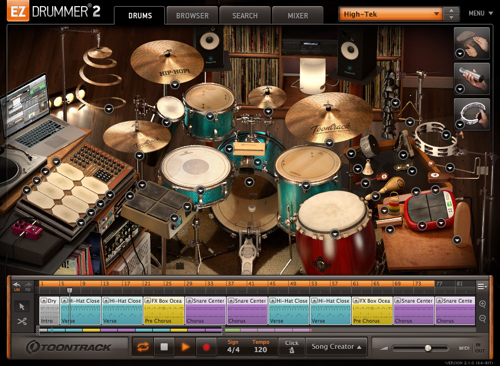Select the Chorus block starting at bar 29
The height and width of the screenshot is (366, 500).
pyautogui.click(x=206, y=311)
